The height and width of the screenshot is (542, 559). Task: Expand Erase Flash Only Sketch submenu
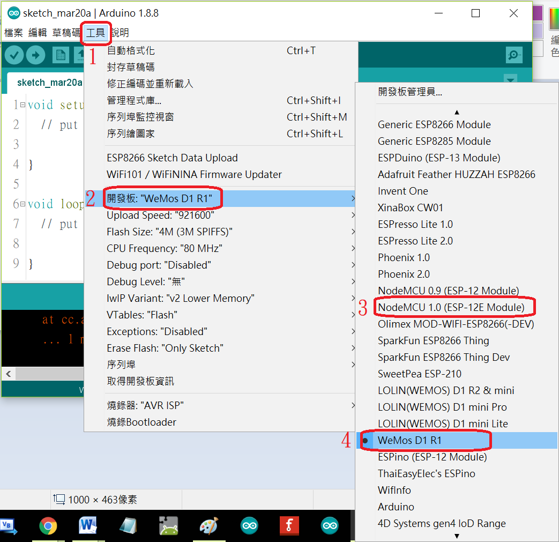[x=220, y=348]
